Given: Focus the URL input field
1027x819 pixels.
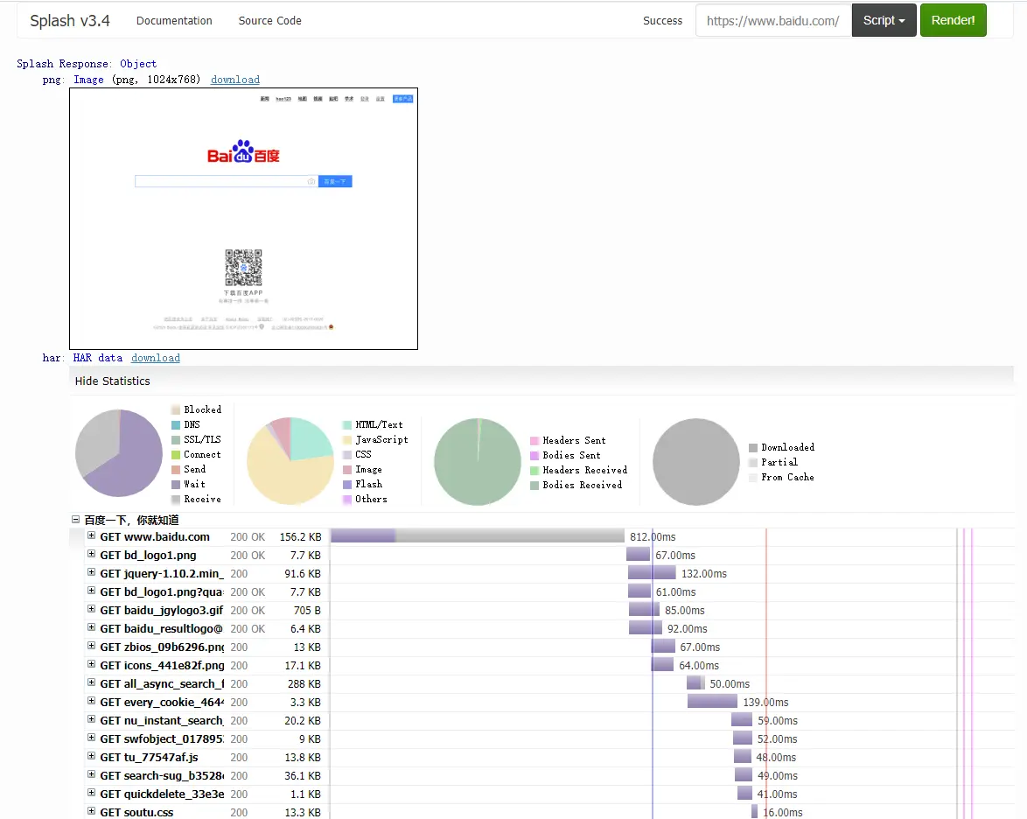Looking at the screenshot, I should pos(773,20).
